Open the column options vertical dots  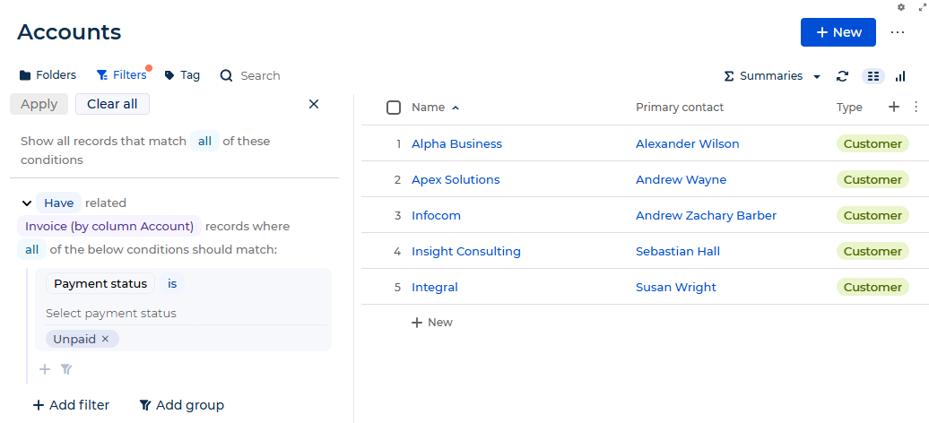tap(916, 107)
